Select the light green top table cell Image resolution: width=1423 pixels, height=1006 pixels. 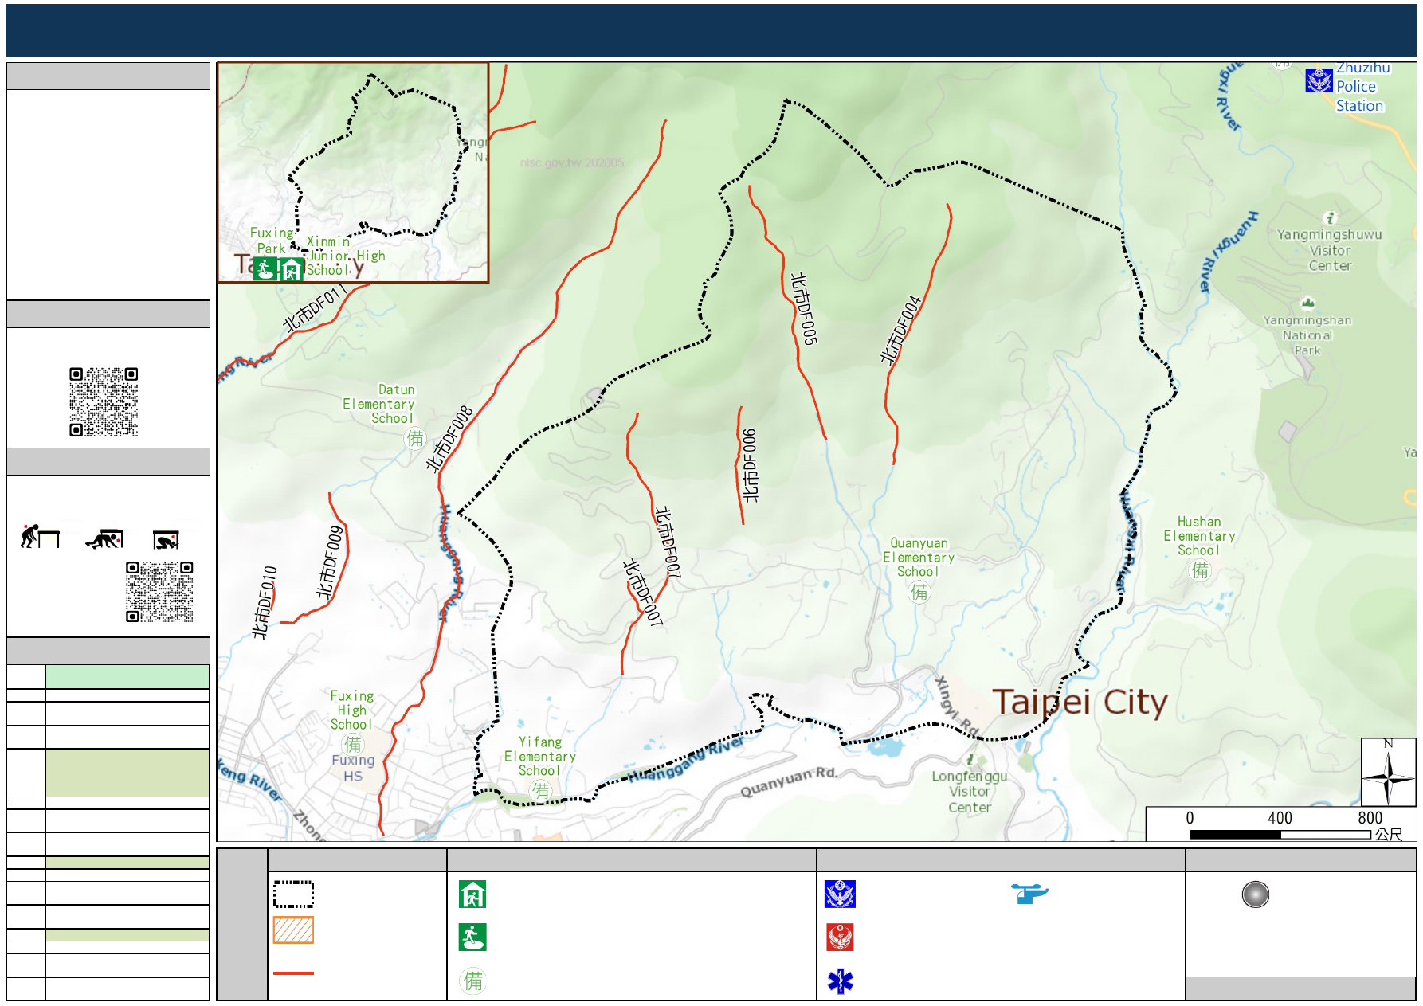pyautogui.click(x=127, y=677)
